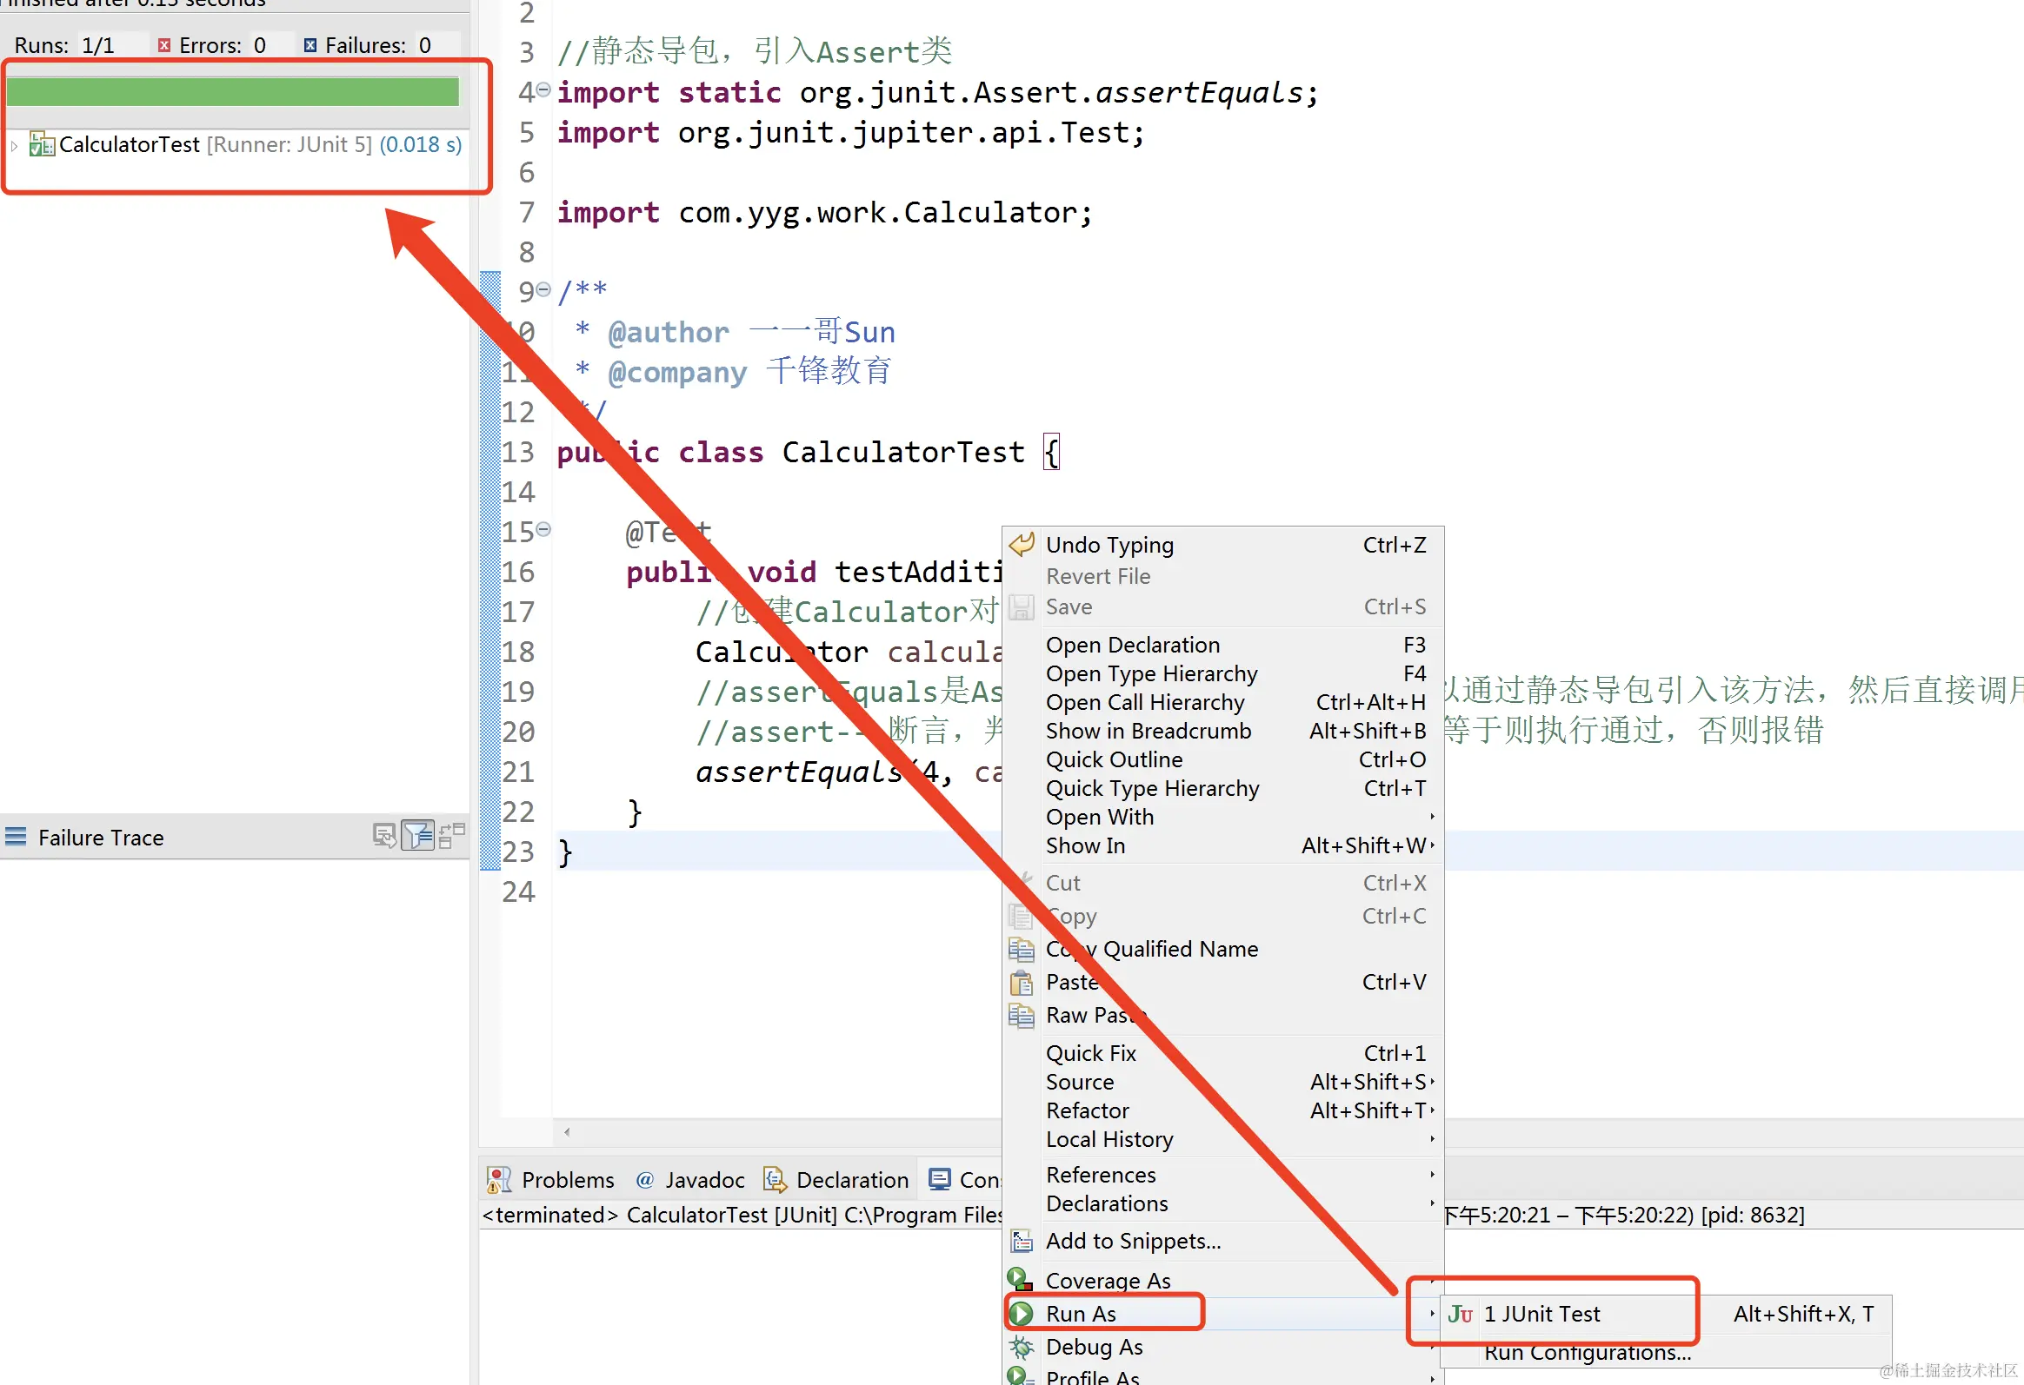The image size is (2024, 1385).
Task: Select 1 JUnit Test in submenu
Action: [x=1665, y=1315]
